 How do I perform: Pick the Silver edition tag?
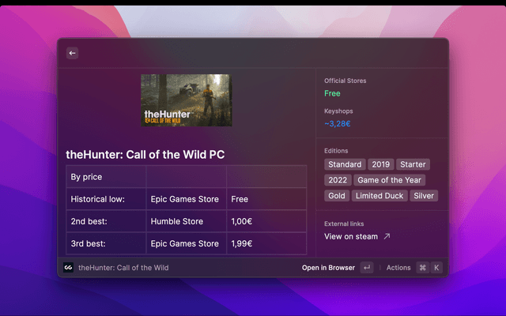click(424, 196)
